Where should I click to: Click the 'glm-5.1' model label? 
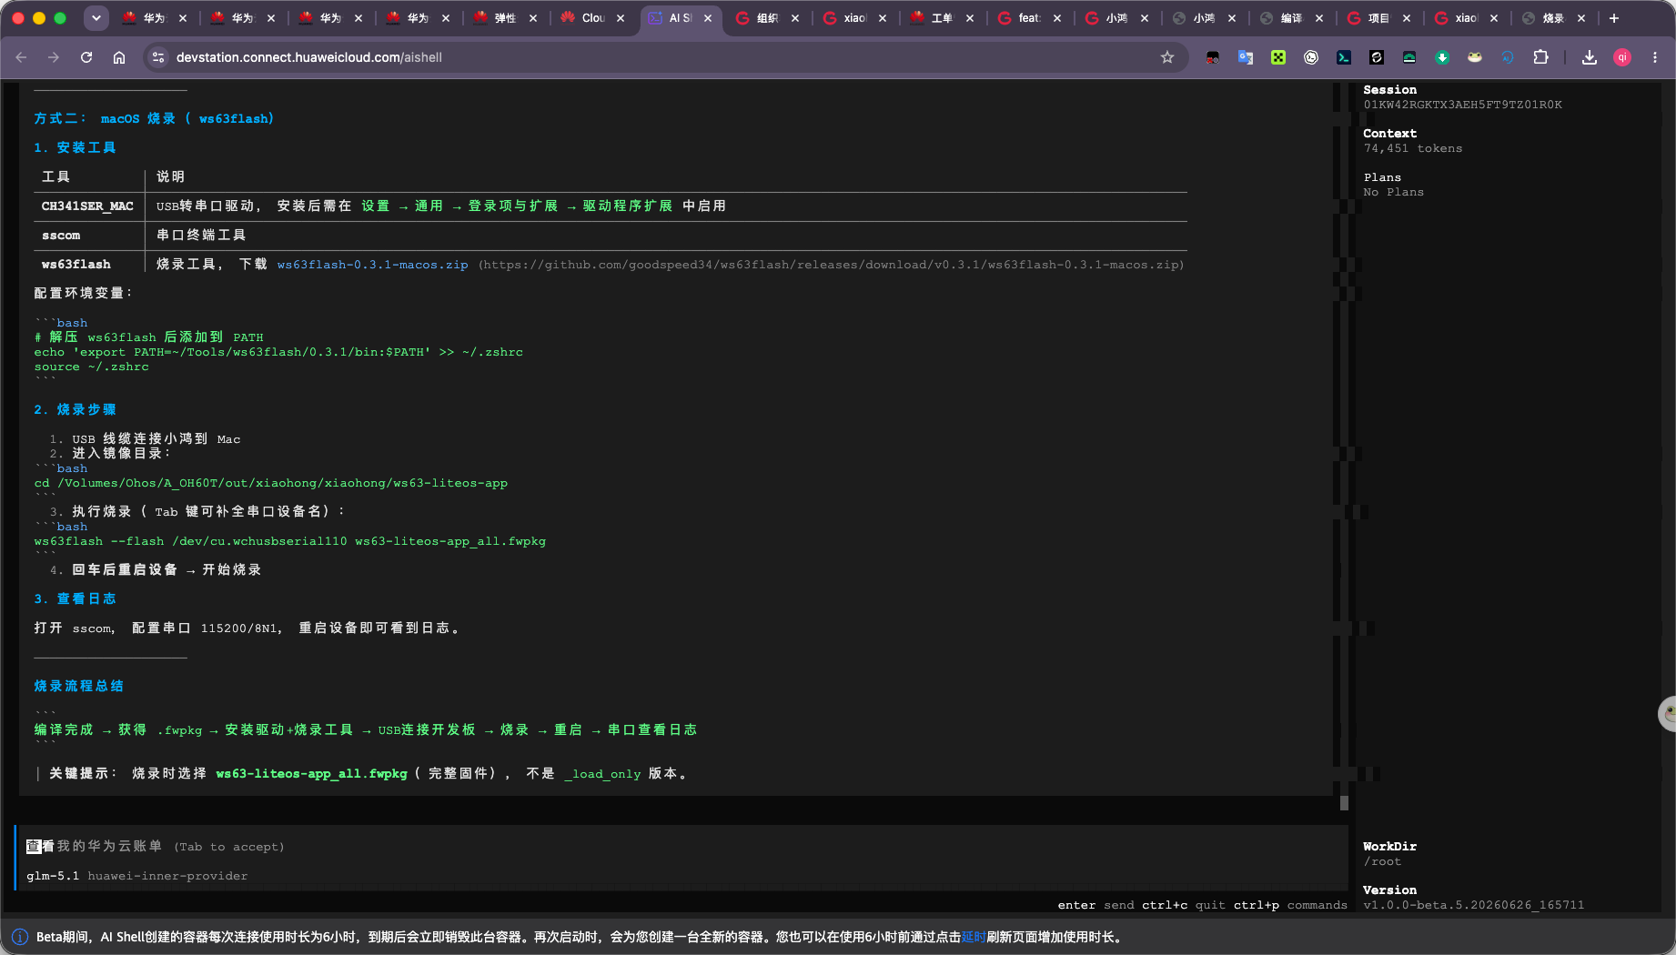point(53,876)
